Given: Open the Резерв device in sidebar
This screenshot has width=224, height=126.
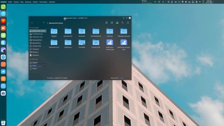Looking at the screenshot, I should 38,63.
